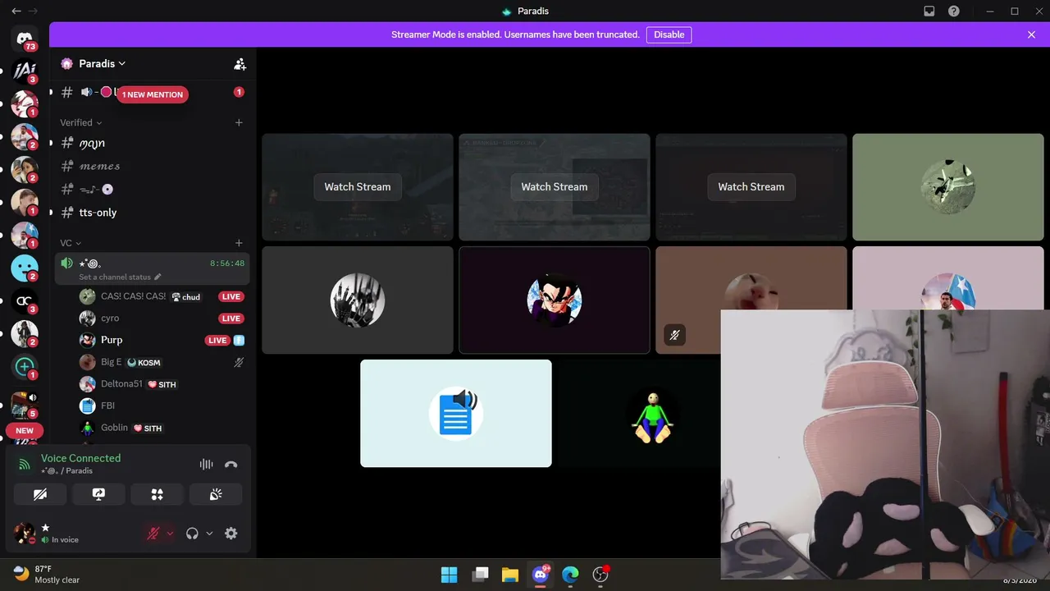1050x591 pixels.
Task: Collapse the Verified category
Action: (x=80, y=122)
